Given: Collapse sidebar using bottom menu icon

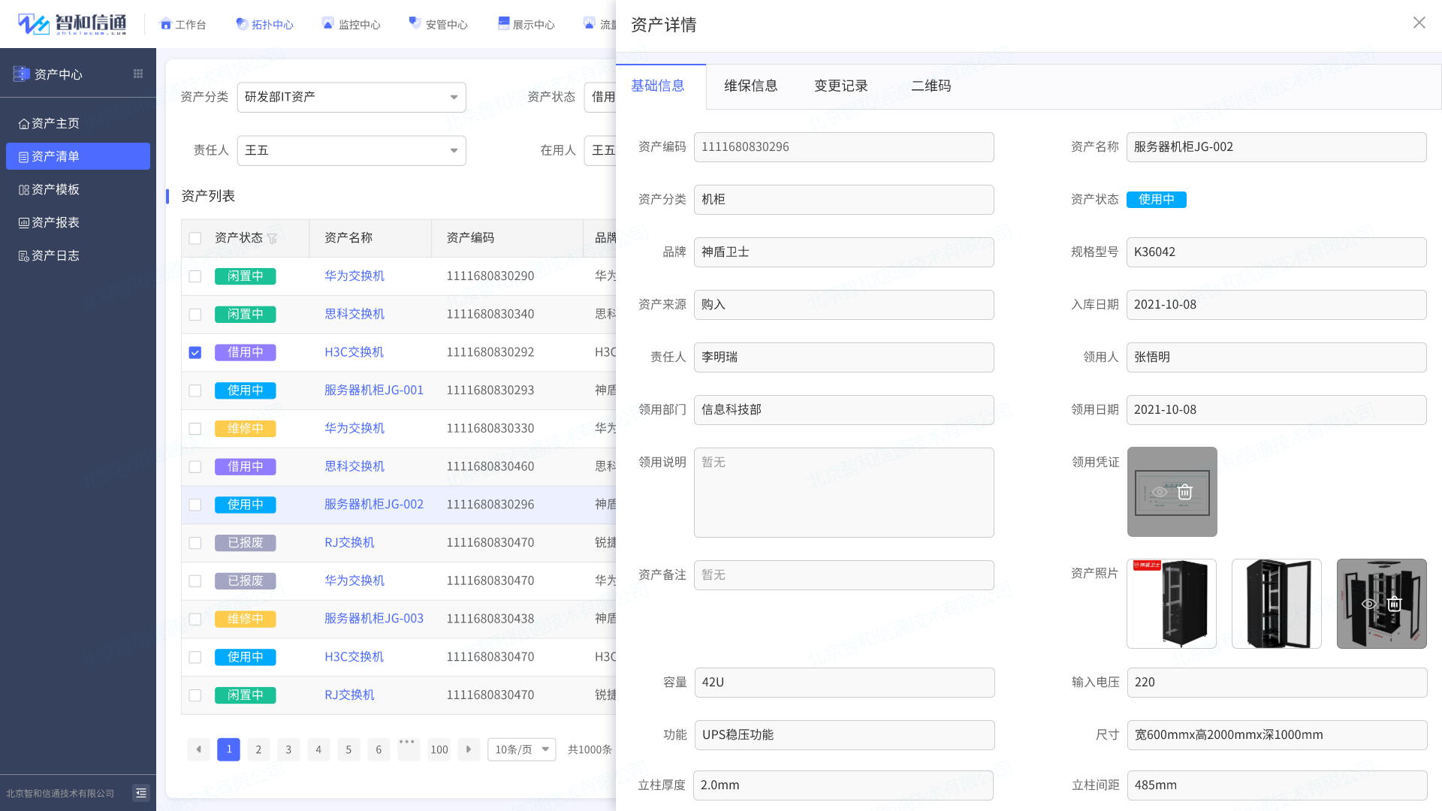Looking at the screenshot, I should [141, 793].
